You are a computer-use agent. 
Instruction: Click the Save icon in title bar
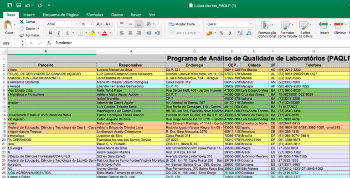[19, 5]
